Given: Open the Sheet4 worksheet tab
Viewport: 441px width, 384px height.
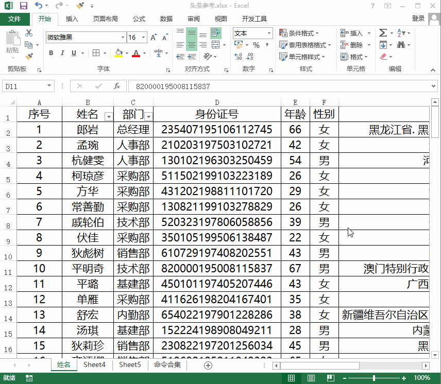Looking at the screenshot, I should point(94,365).
